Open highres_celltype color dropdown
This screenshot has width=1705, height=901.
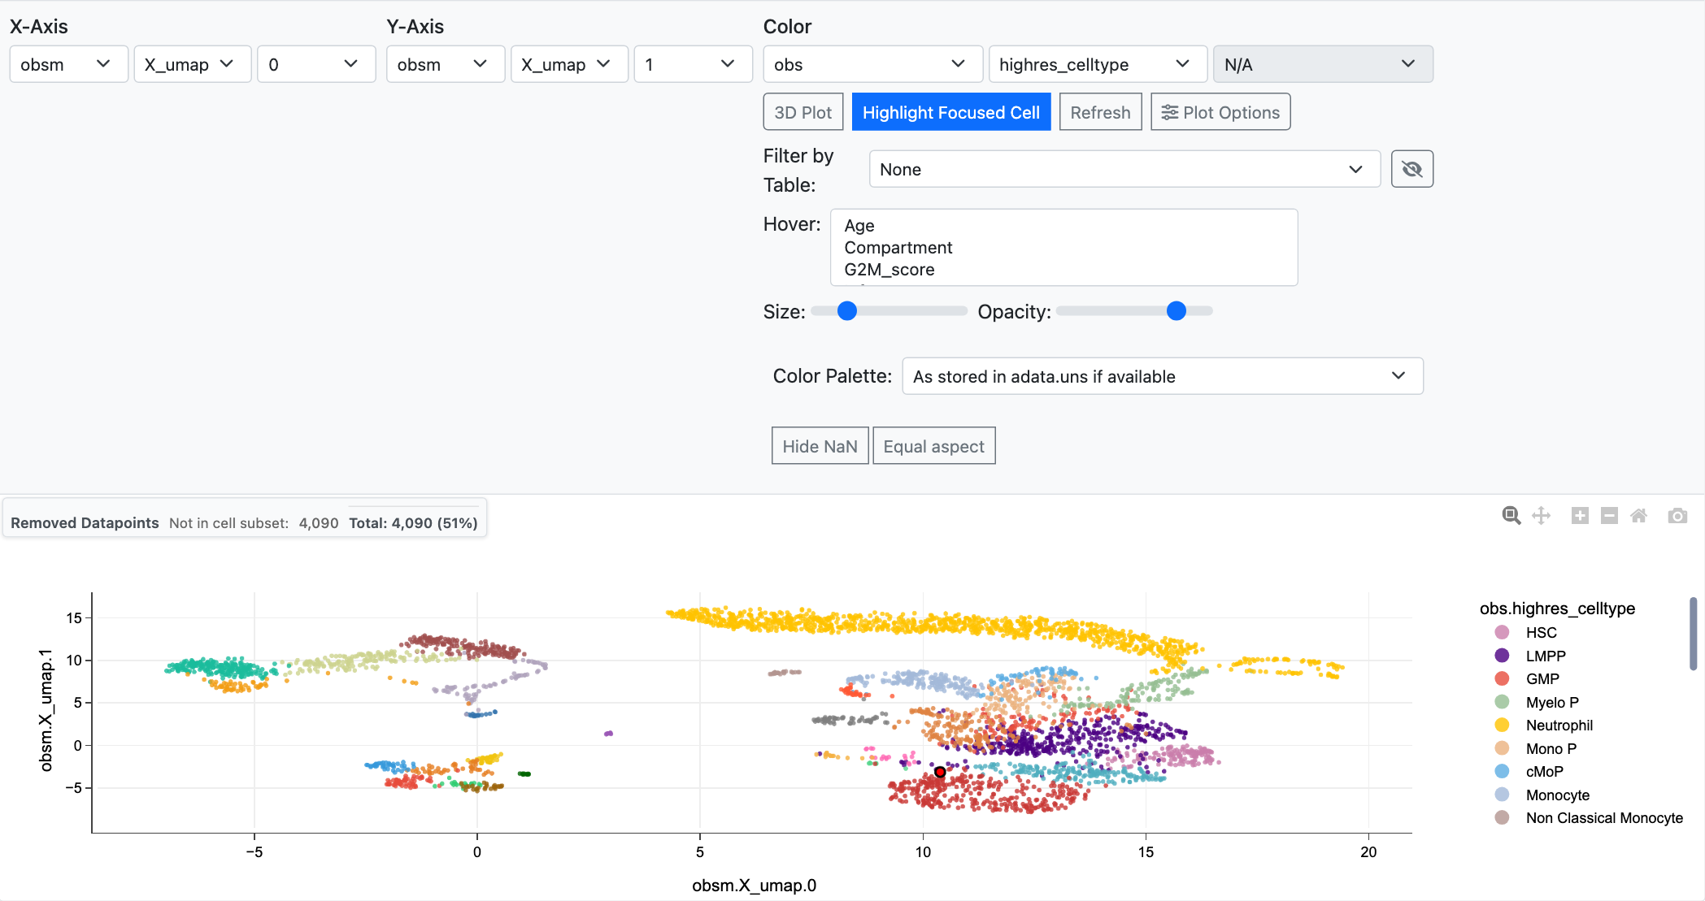pos(1098,64)
